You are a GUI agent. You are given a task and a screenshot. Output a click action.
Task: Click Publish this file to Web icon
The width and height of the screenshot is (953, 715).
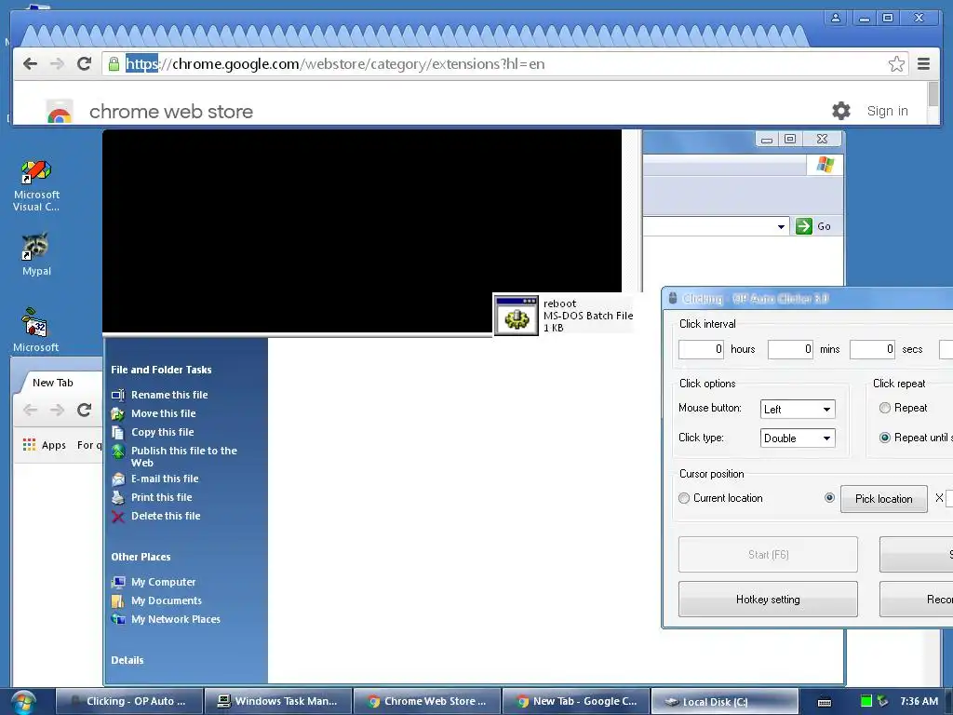118,452
